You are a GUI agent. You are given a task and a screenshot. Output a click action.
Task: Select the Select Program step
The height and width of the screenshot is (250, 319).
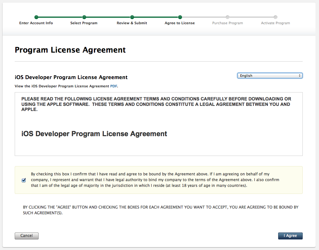pyautogui.click(x=84, y=23)
